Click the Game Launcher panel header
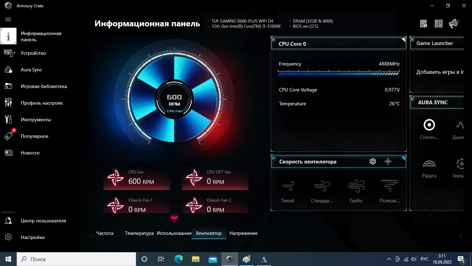This screenshot has height=266, width=472. [x=437, y=43]
